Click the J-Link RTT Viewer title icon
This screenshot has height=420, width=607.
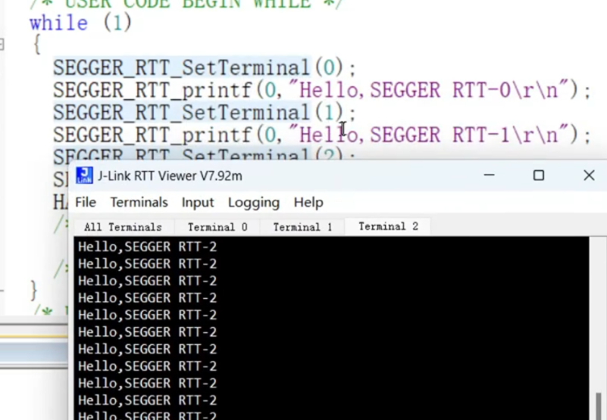point(84,176)
